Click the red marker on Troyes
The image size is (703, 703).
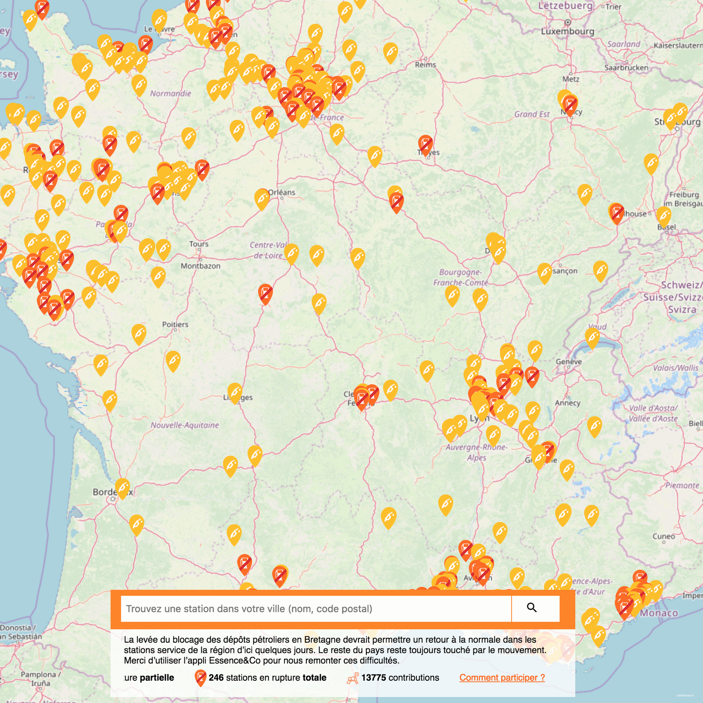pyautogui.click(x=425, y=145)
